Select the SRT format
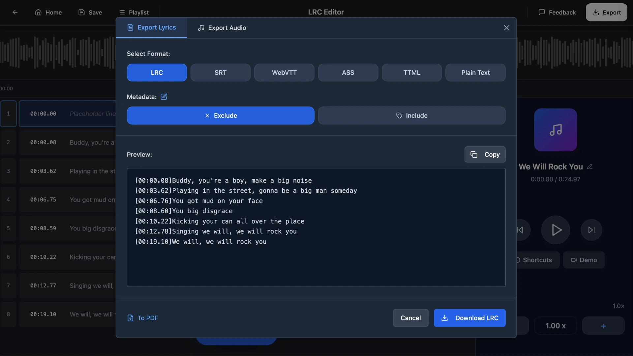633x356 pixels. click(x=220, y=73)
